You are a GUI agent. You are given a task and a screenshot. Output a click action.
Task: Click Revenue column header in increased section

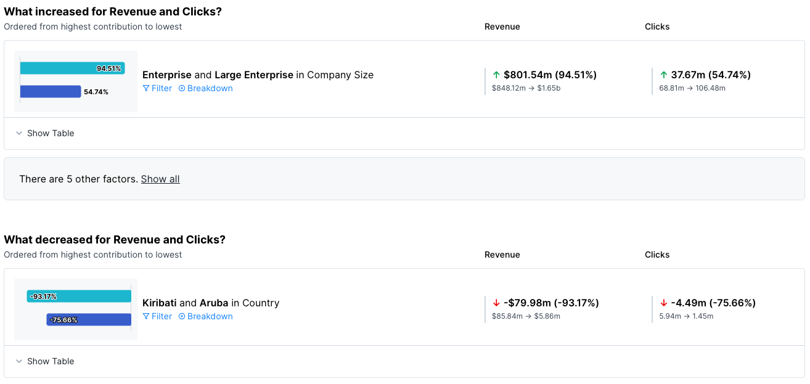[502, 27]
